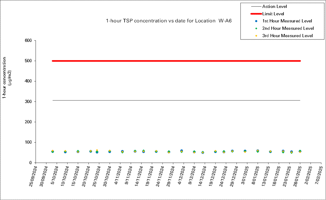Click the thin Action Level legend line

tap(256, 7)
